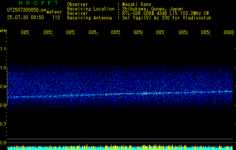Select observer name Masaki Kano
This screenshot has width=236, height=150.
137,4
